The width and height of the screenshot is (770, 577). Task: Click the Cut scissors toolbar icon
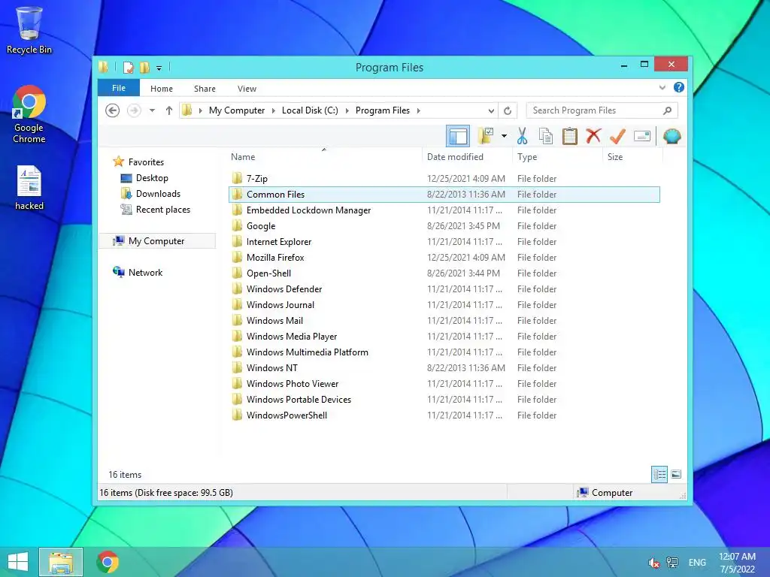pos(522,136)
